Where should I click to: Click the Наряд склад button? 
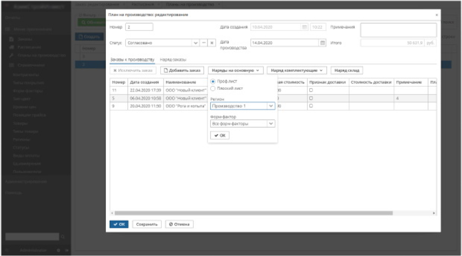tap(347, 70)
